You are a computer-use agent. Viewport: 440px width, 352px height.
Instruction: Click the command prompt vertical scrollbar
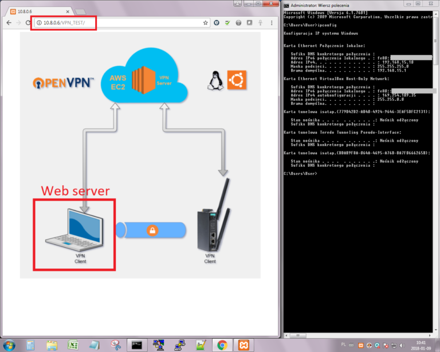click(x=435, y=41)
